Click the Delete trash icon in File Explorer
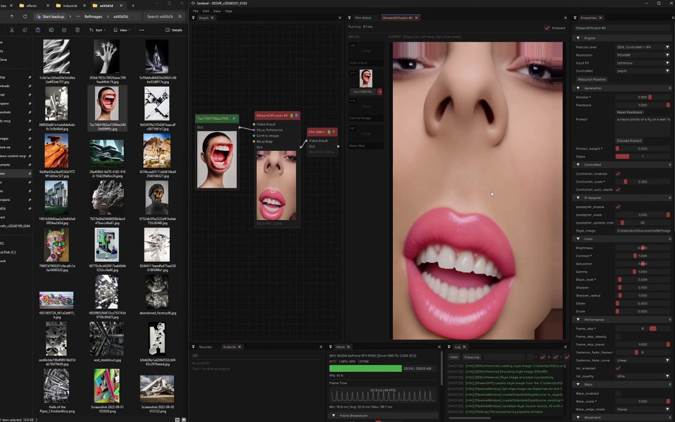 click(x=76, y=30)
